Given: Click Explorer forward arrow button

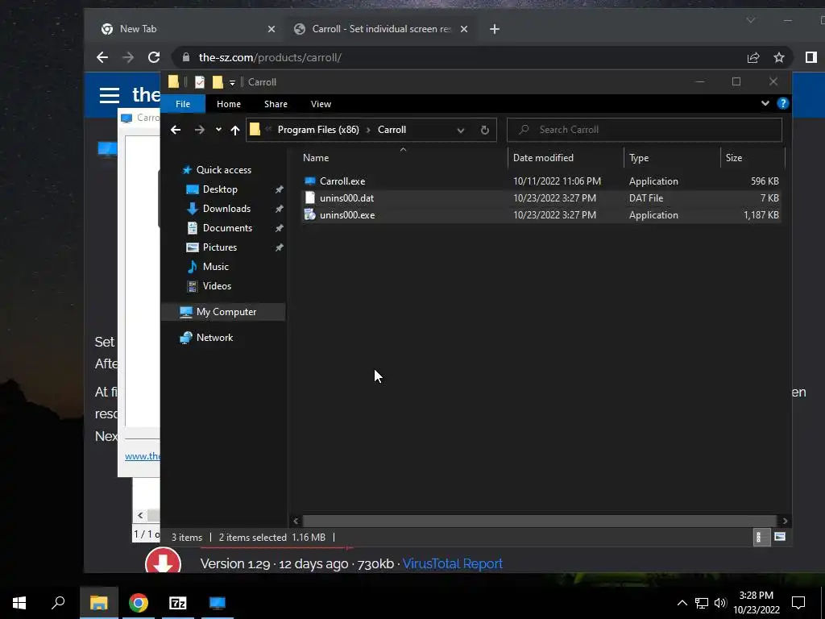Looking at the screenshot, I should 200,130.
